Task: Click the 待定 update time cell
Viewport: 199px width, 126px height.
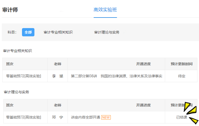Action: (181, 76)
